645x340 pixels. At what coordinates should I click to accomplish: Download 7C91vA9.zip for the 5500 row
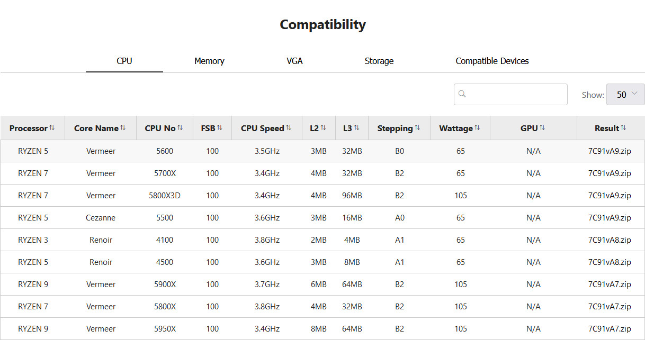click(x=610, y=218)
